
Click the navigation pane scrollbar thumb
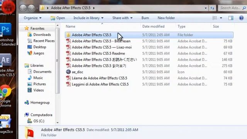[x=58, y=61]
